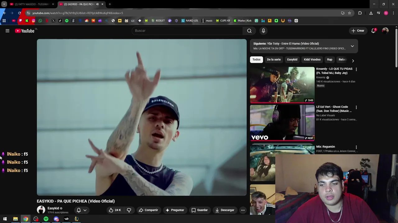
Task: Click the YouTube search input field
Action: (x=187, y=31)
